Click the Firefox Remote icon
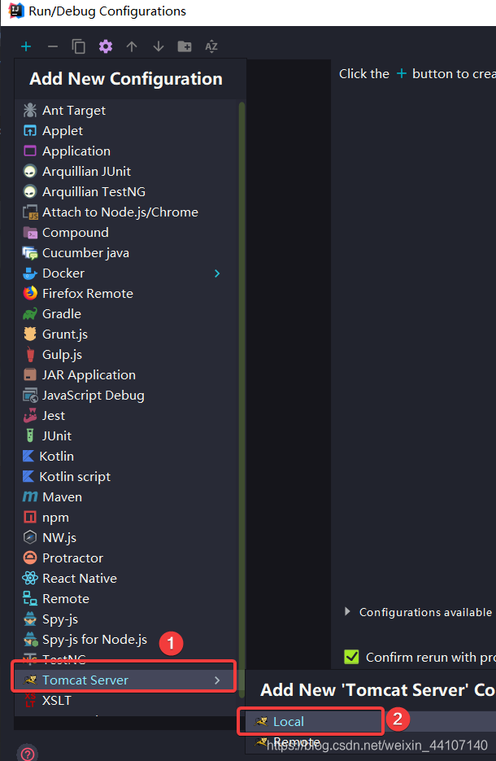 click(30, 293)
